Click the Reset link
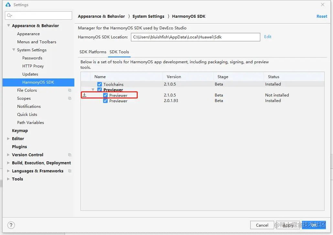This screenshot has height=235, width=333. coord(322,16)
